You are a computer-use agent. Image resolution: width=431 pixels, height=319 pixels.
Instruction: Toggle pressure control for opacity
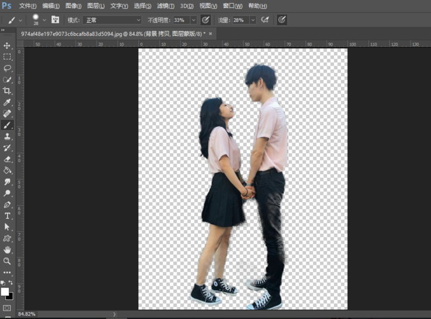[206, 20]
